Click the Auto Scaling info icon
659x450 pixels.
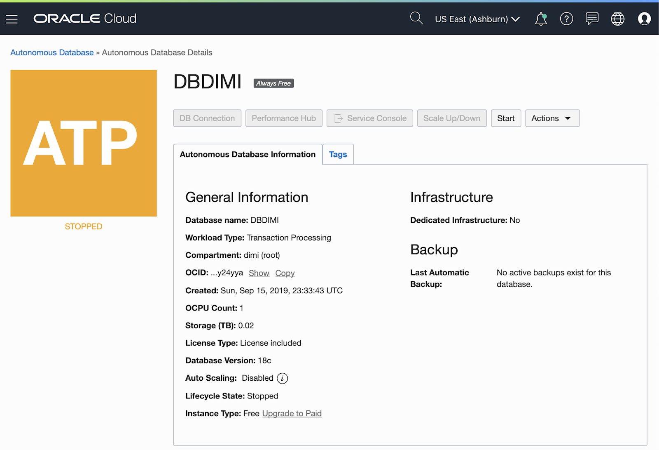tap(283, 378)
